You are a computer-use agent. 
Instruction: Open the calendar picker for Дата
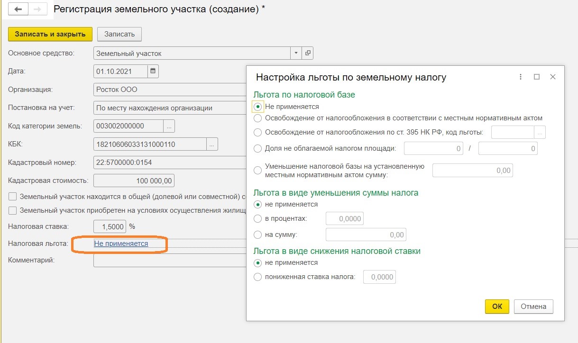click(x=153, y=72)
